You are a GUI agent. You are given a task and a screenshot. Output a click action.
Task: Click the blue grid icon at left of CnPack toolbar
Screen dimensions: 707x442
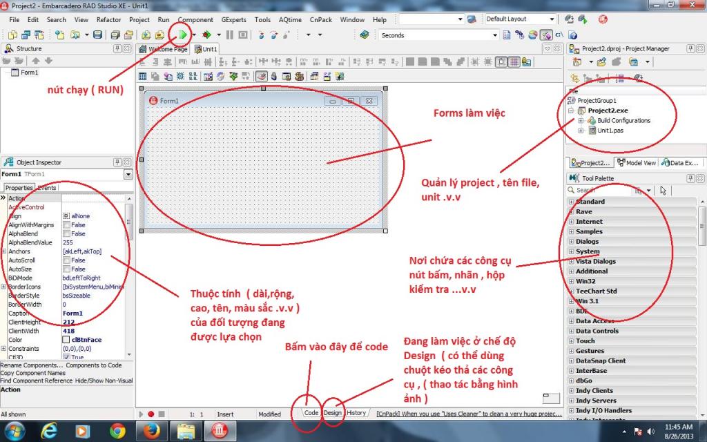tap(142, 76)
